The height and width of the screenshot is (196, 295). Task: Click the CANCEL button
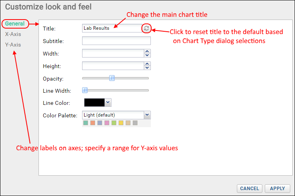point(249,188)
